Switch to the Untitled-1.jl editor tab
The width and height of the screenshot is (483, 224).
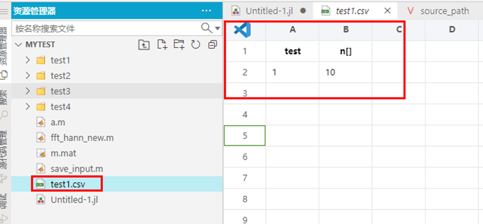point(268,11)
